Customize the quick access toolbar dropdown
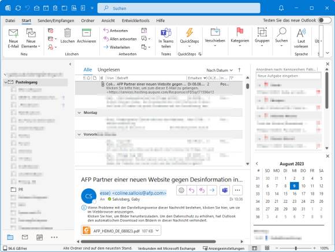Viewport: 335px width, 252px height. point(92,8)
